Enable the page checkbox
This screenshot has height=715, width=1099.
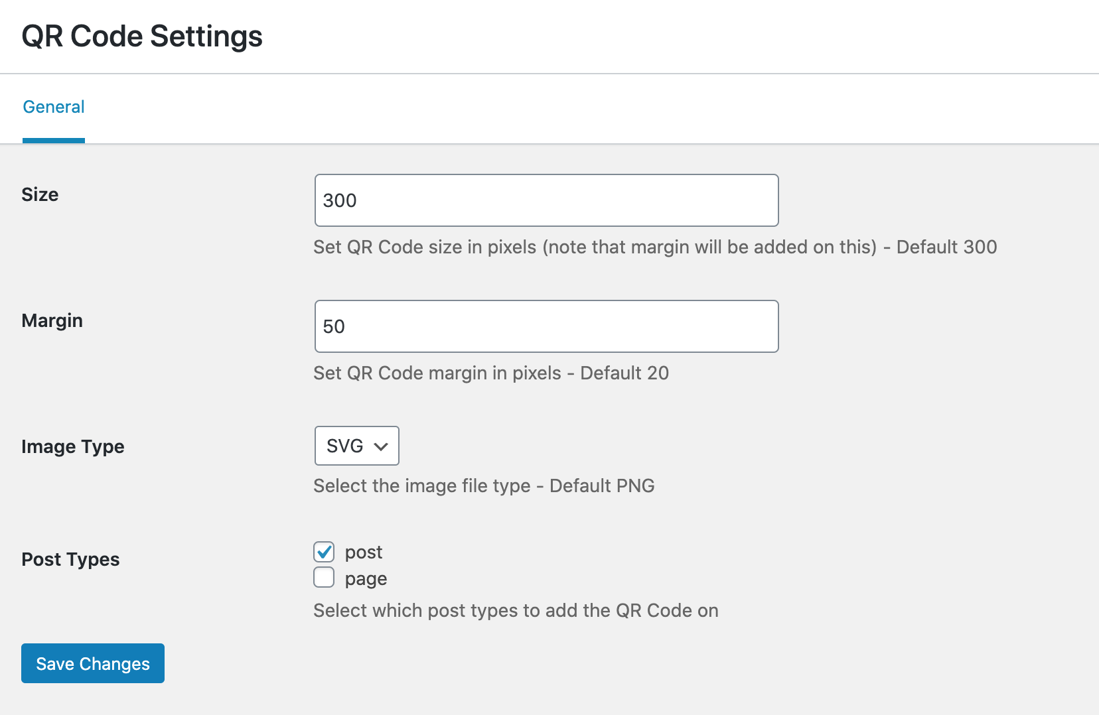pyautogui.click(x=324, y=577)
